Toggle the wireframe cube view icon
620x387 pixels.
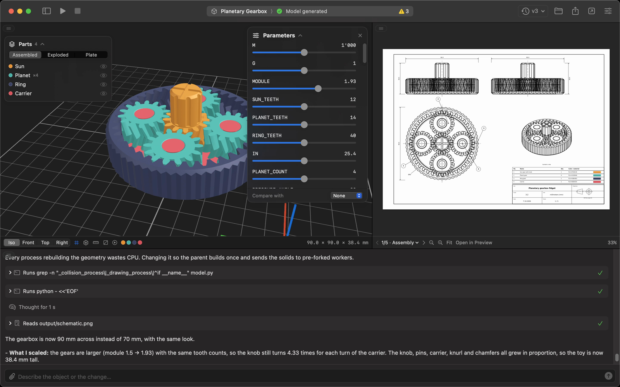point(86,243)
